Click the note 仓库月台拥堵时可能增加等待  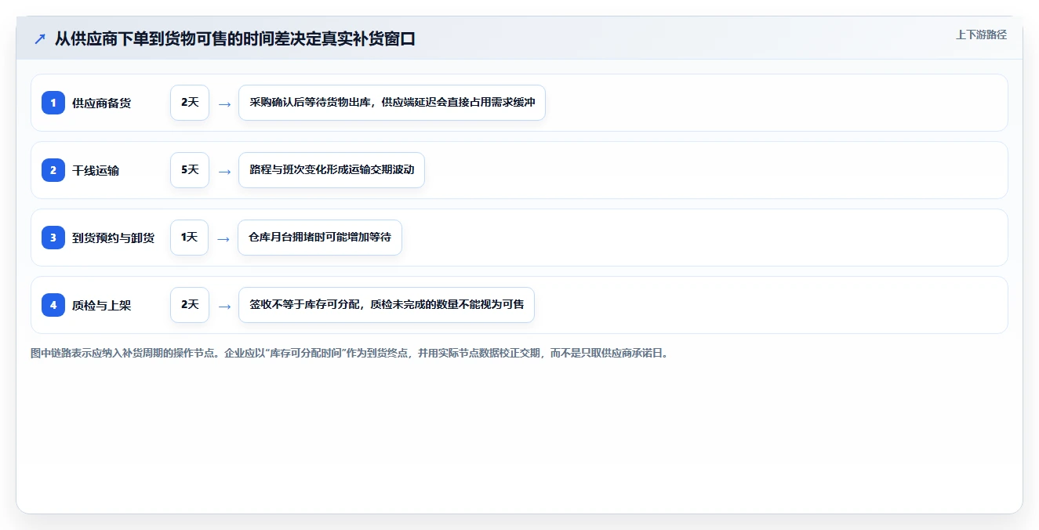[320, 238]
